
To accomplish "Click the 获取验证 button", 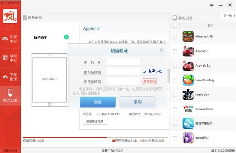I will pos(149,81).
